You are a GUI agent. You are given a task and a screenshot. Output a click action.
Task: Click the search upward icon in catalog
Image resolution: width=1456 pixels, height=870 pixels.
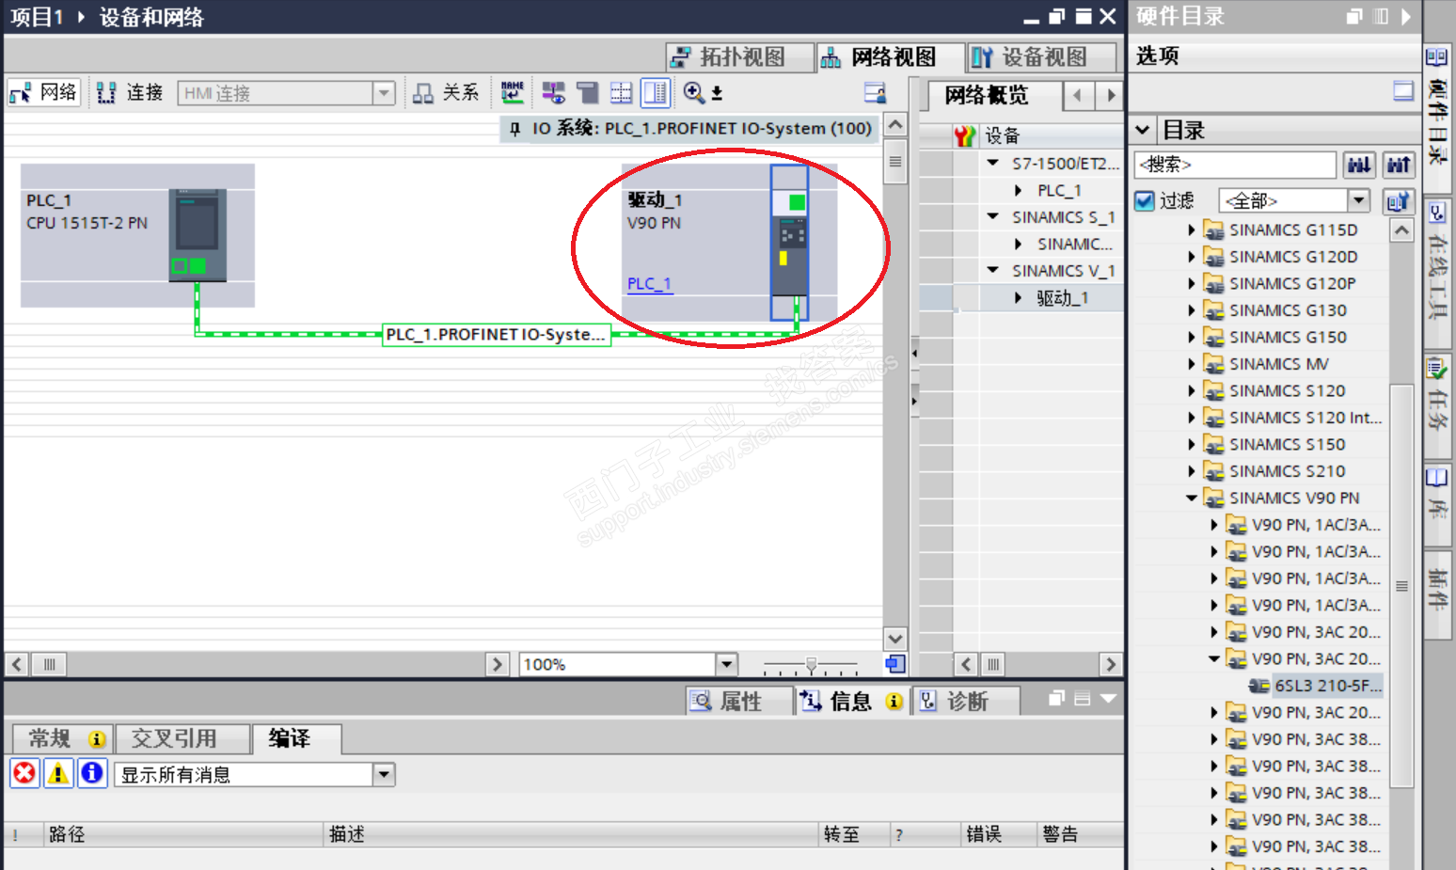coord(1400,165)
